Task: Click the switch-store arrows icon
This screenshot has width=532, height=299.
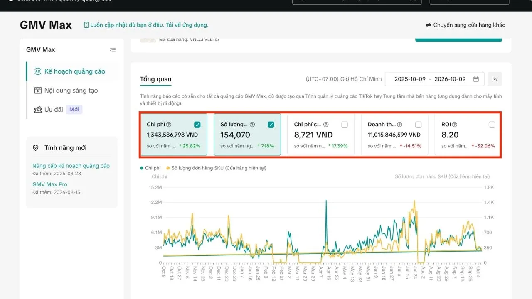Action: pos(428,25)
